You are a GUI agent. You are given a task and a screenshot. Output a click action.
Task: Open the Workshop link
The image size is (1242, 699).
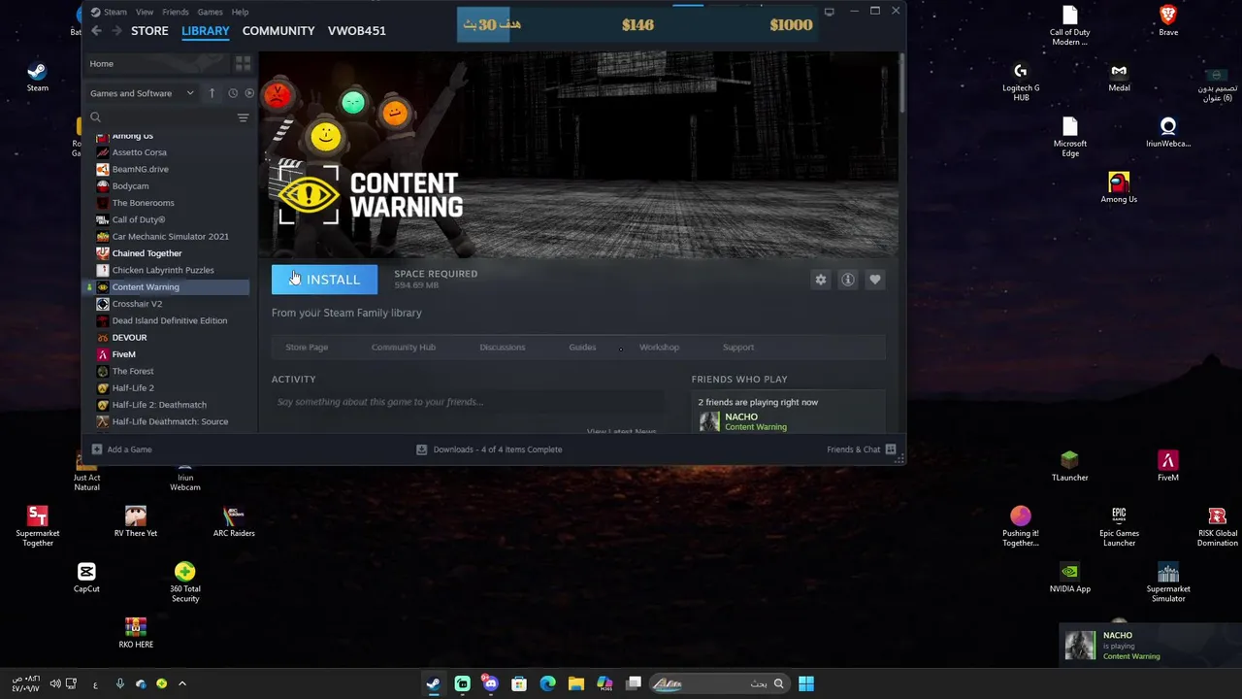[x=659, y=348]
